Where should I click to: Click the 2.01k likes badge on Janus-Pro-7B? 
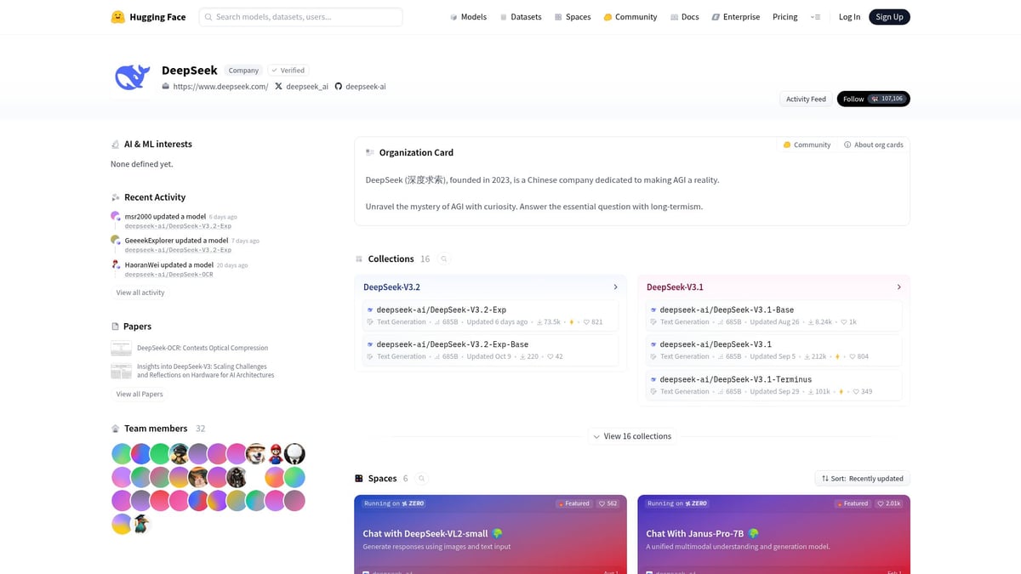point(889,503)
